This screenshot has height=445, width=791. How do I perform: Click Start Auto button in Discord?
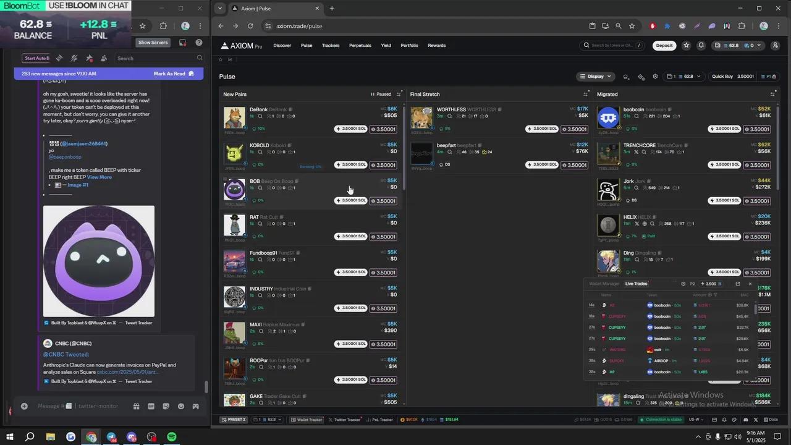pyautogui.click(x=36, y=58)
